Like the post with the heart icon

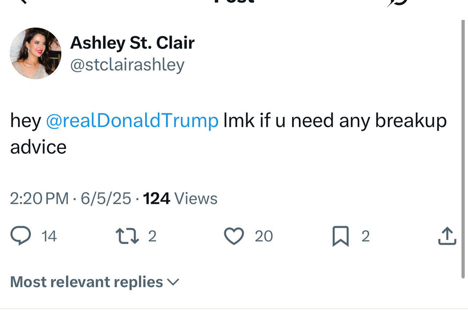(x=234, y=236)
